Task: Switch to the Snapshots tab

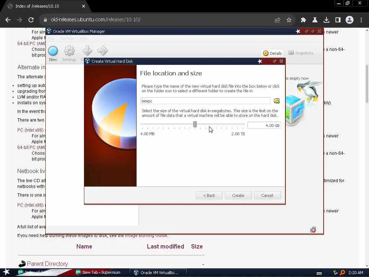Action: (x=301, y=53)
